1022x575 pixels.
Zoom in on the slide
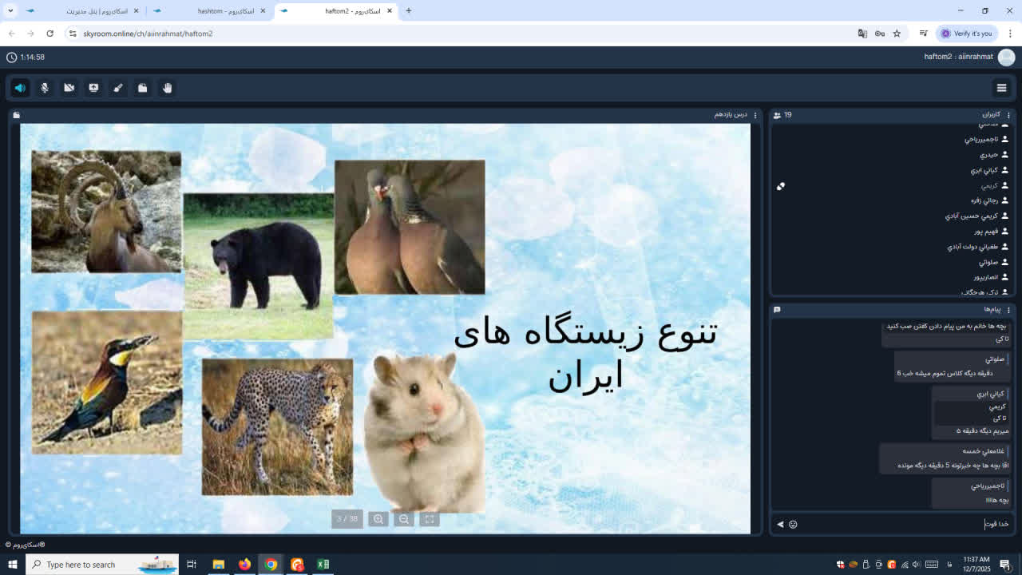click(x=378, y=519)
